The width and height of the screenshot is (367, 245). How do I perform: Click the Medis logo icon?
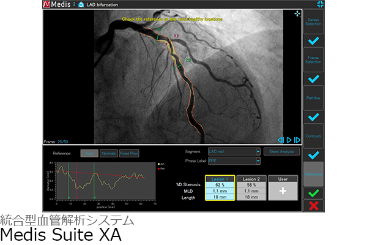tap(46, 4)
